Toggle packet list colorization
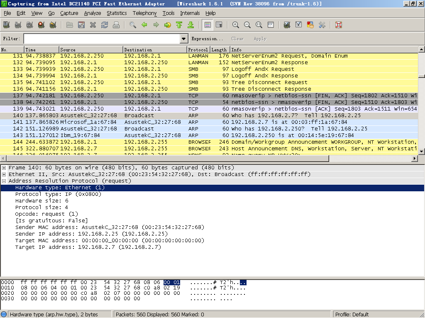Image resolution: width=425 pixels, height=318 pixels. click(x=208, y=25)
